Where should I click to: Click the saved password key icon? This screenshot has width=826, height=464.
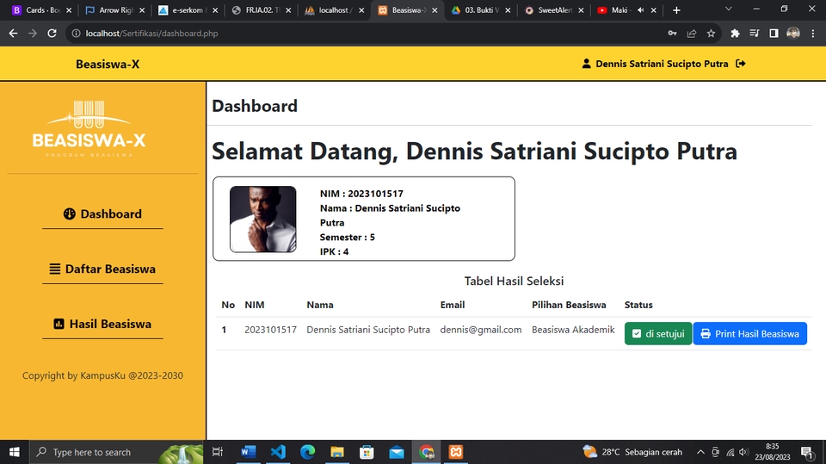pyautogui.click(x=672, y=34)
